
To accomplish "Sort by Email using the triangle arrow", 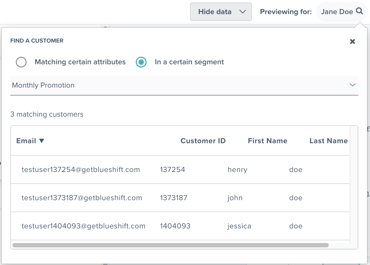I will [x=42, y=141].
